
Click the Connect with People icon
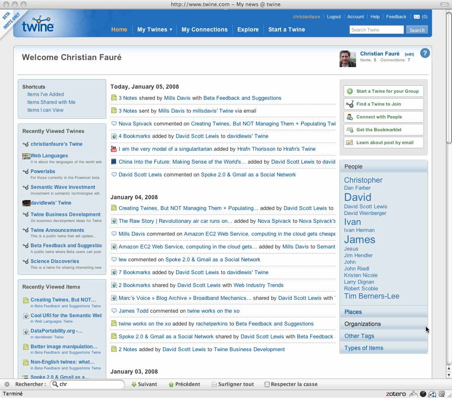point(350,117)
